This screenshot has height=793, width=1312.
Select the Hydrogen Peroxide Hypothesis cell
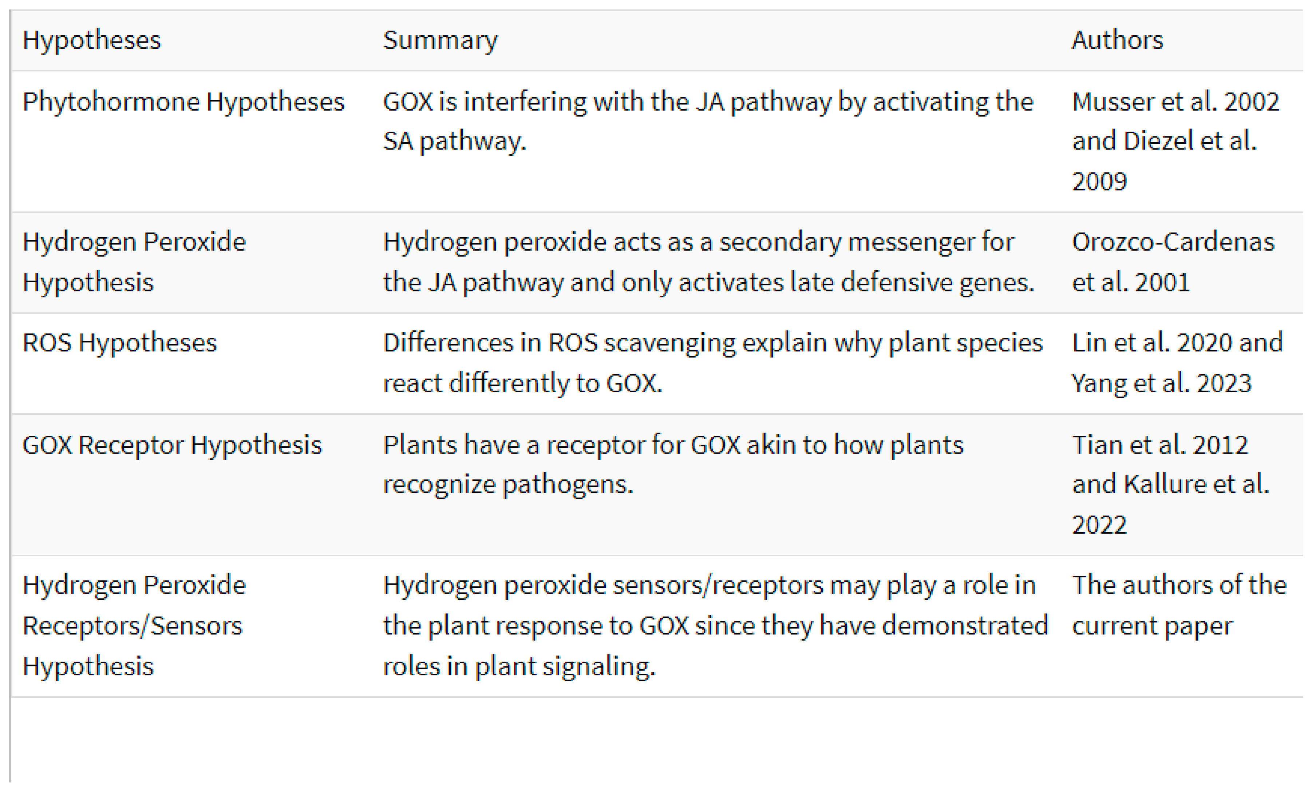tap(134, 262)
